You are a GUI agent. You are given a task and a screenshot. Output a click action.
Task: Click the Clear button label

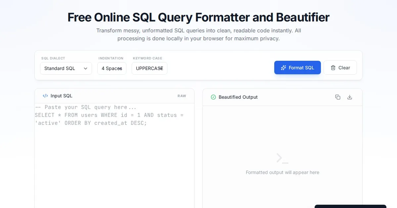pos(344,68)
